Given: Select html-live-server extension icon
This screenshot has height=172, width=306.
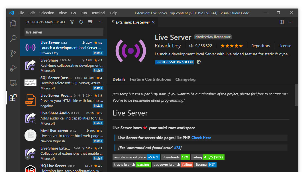Looking at the screenshot, I should [30, 135].
